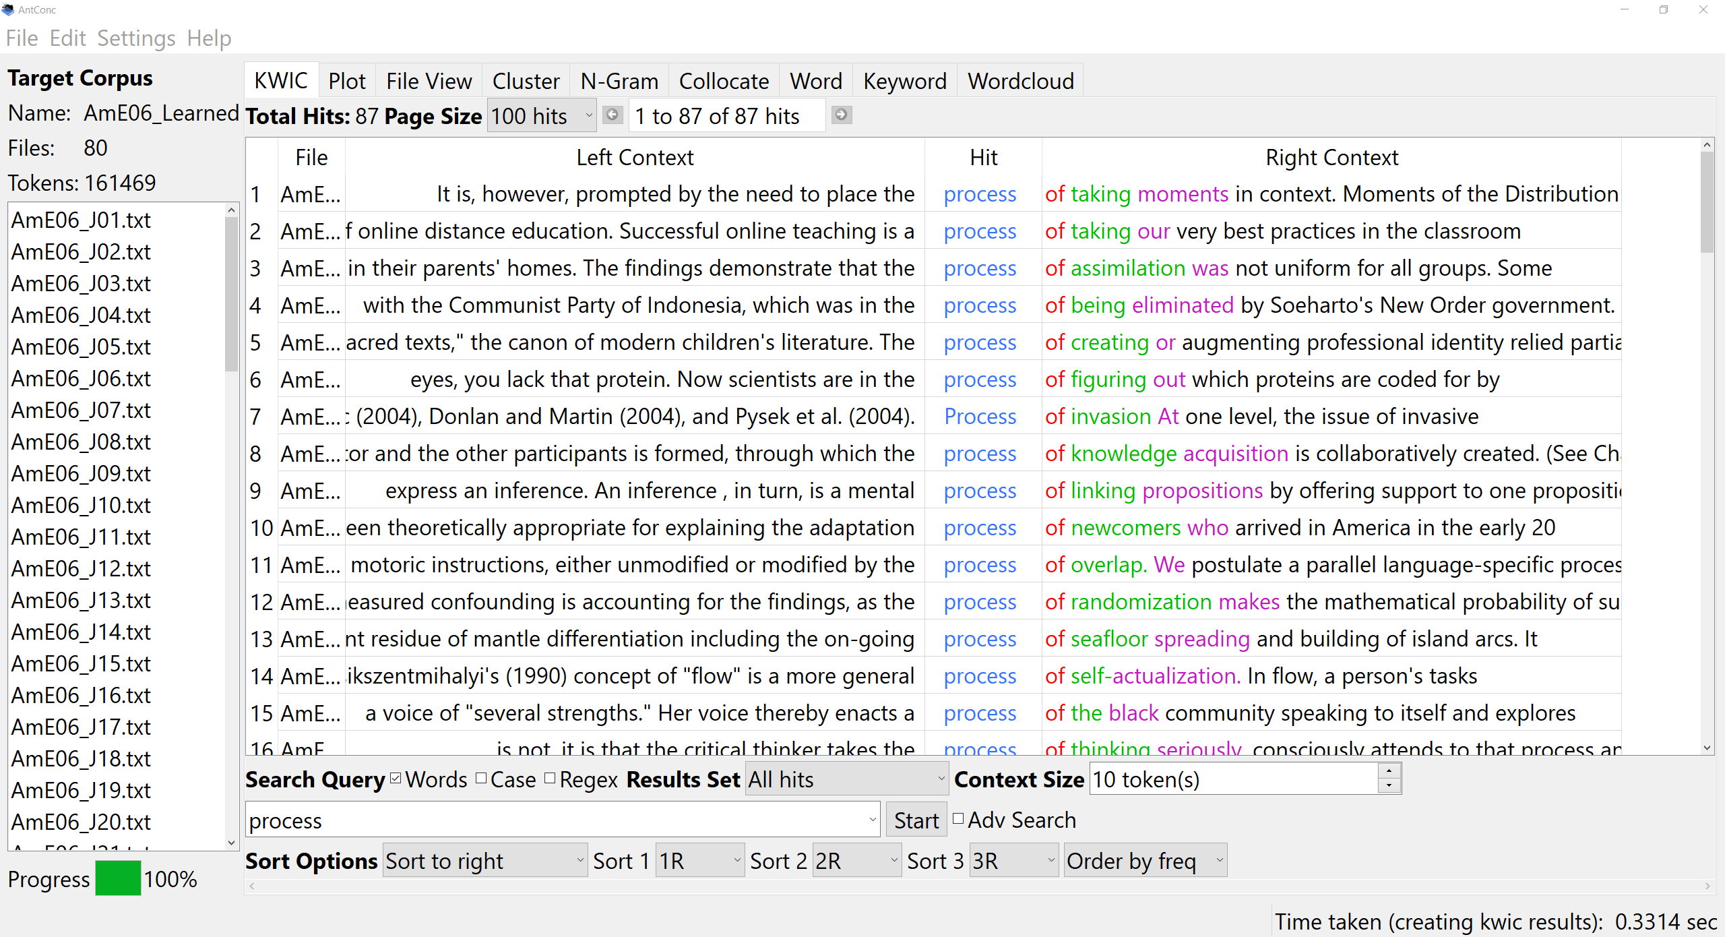Click the AntConc title bar icon
1725x937 pixels.
[x=8, y=9]
